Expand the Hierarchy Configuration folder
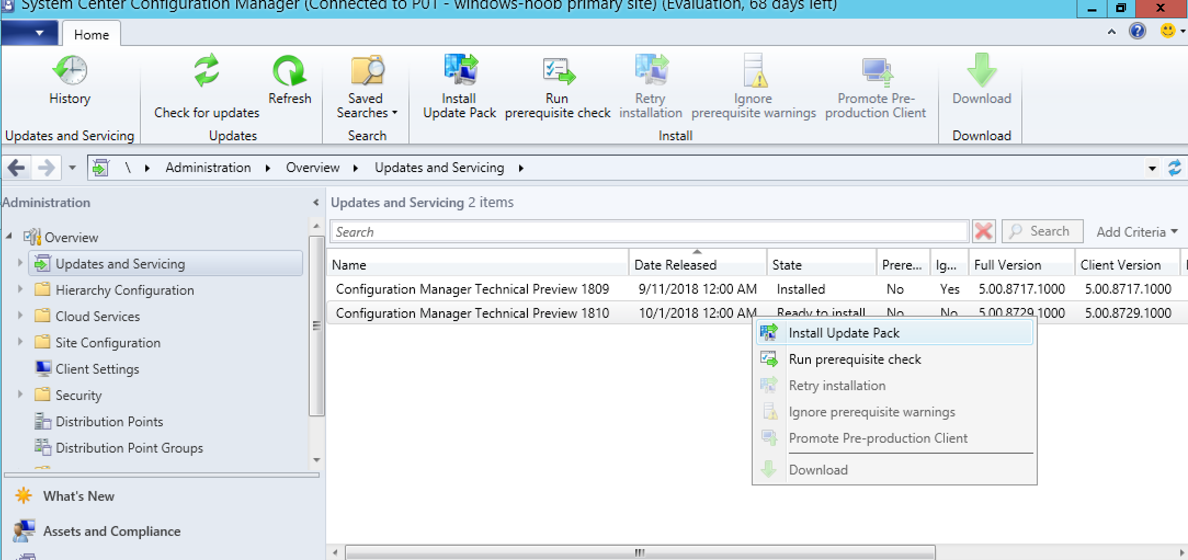The image size is (1188, 560). pos(20,289)
